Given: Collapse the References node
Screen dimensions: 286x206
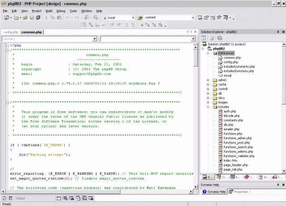Looking at the screenshot, I should point(208,53).
